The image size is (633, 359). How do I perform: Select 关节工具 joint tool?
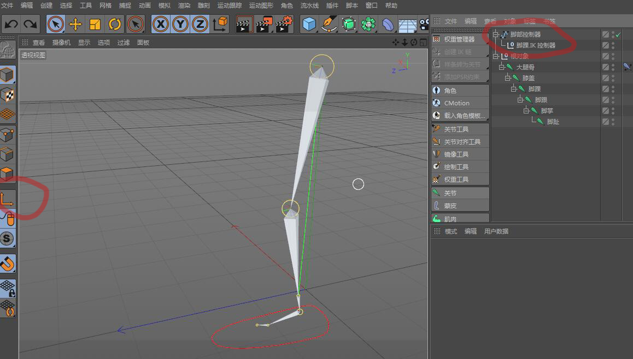pos(460,129)
